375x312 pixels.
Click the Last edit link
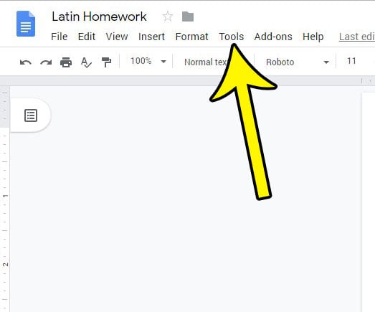[357, 37]
